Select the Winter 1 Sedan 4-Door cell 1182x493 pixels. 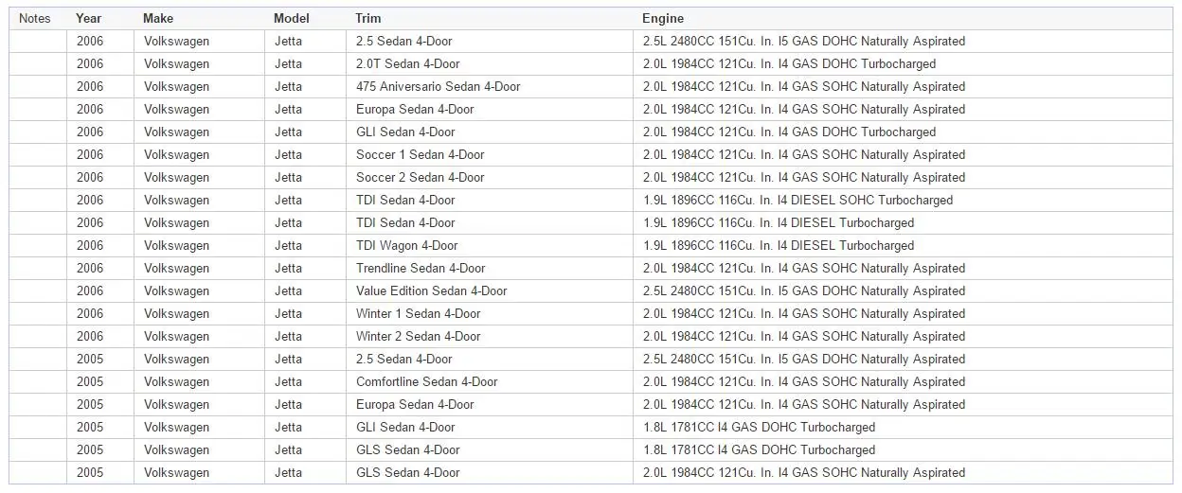[490, 314]
